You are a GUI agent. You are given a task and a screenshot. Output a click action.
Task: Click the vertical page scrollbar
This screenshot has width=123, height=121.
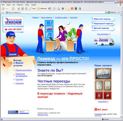(121, 66)
